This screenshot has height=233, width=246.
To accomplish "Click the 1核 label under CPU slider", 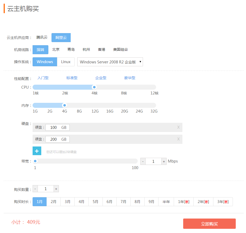I will point(36,93).
